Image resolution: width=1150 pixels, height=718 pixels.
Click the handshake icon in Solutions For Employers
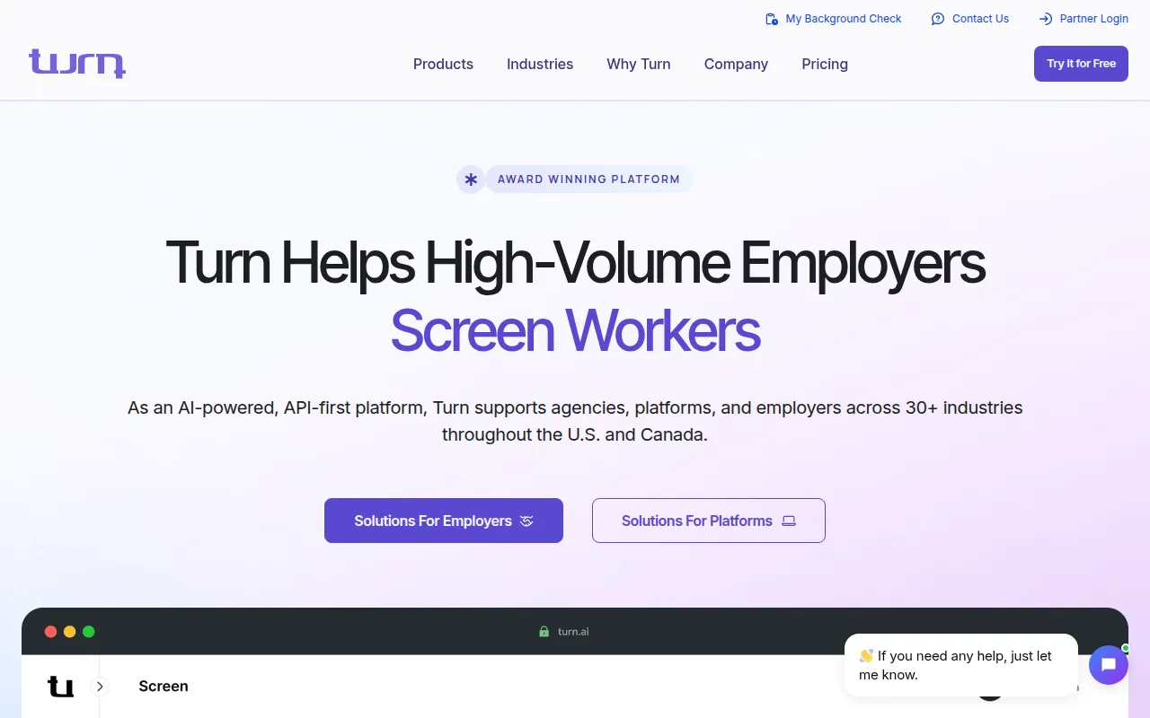pos(526,521)
